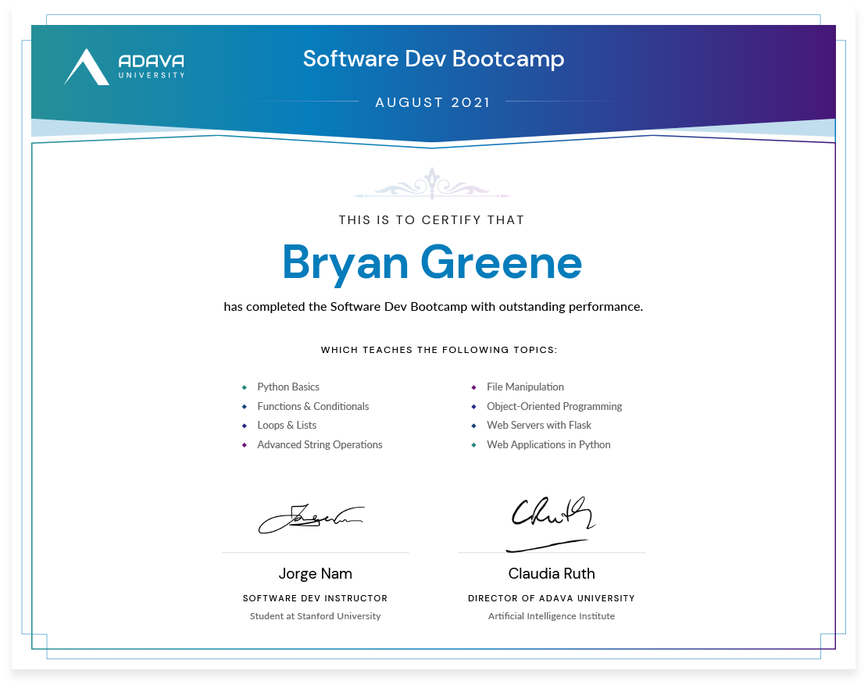
Task: Click the bullet diamond beside Web Applications in Python
Action: coord(473,445)
